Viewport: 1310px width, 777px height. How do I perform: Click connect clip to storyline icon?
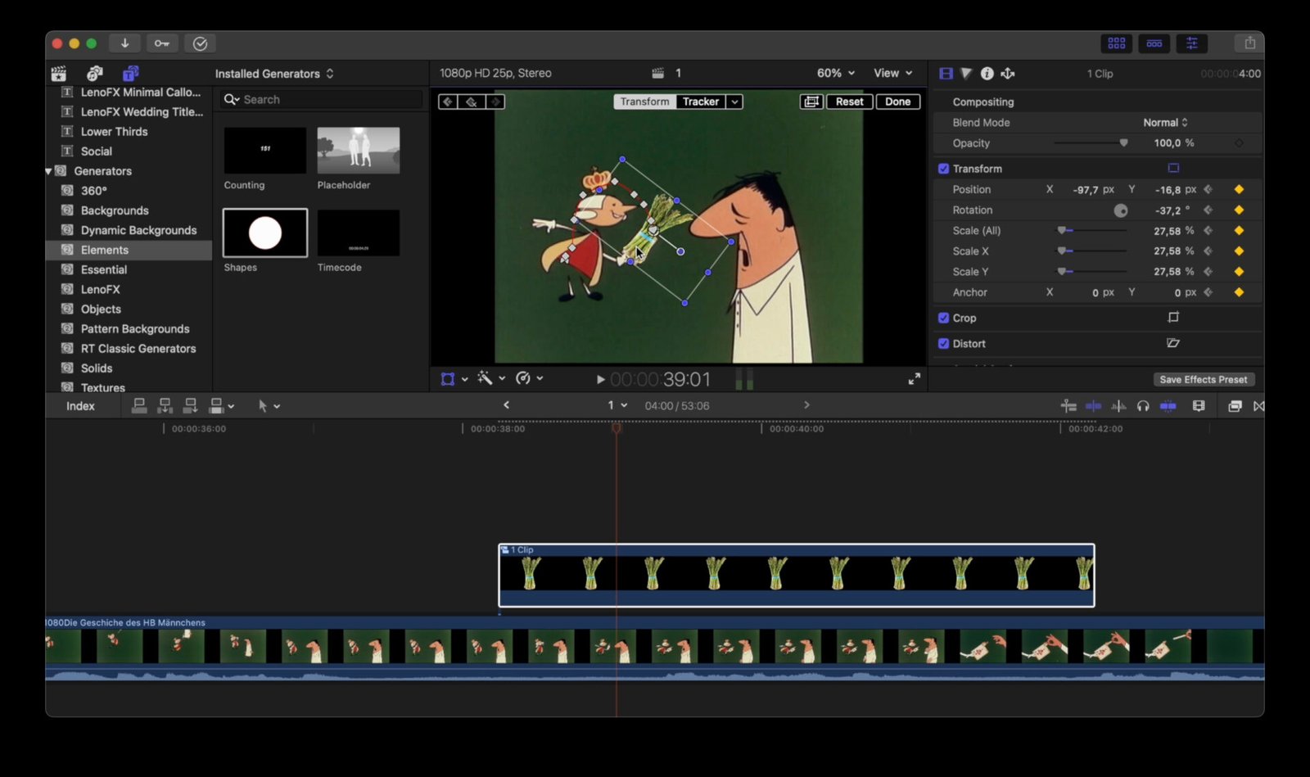coord(139,405)
